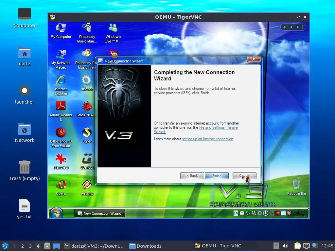Click the TigerVNC window icon menu
Screen dimensions: 335x251
pyautogui.click(x=52, y=17)
